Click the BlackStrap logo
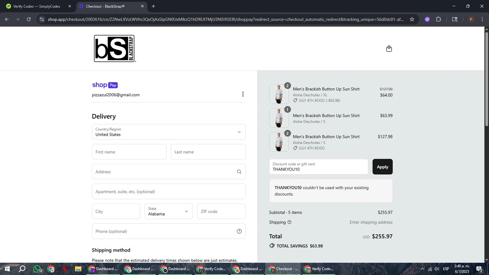 (x=114, y=49)
